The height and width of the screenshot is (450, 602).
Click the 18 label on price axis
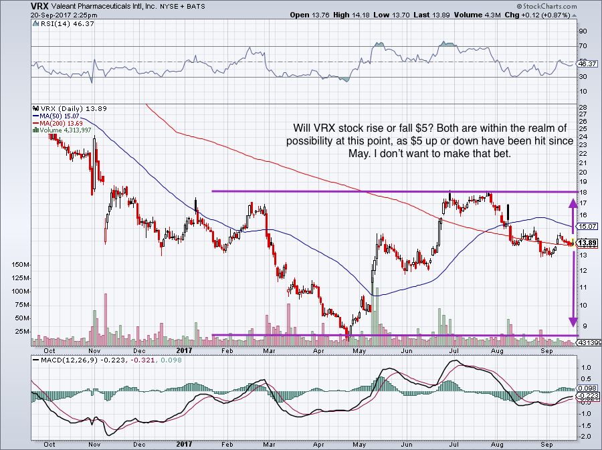[583, 192]
